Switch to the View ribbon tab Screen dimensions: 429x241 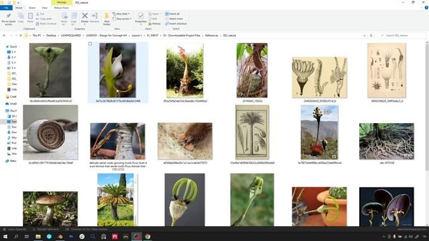click(44, 7)
